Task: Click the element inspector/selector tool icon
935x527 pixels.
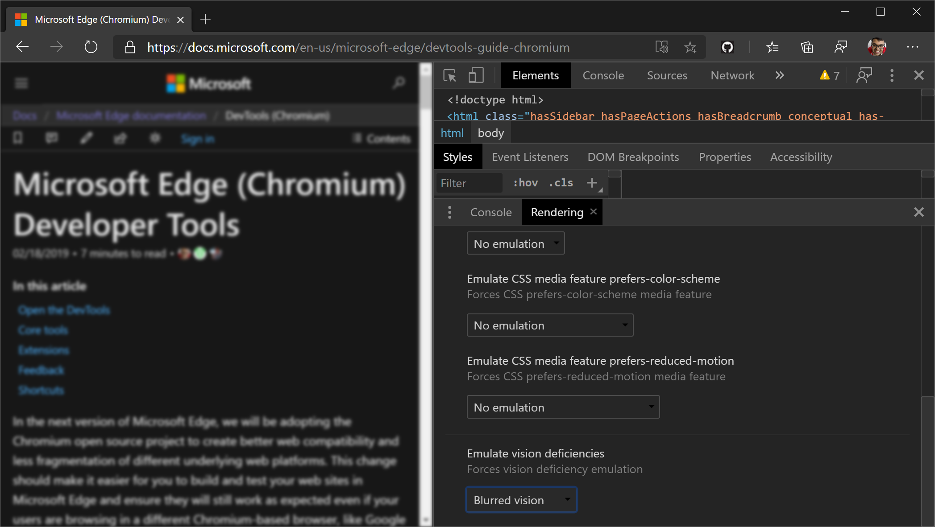Action: pos(449,76)
